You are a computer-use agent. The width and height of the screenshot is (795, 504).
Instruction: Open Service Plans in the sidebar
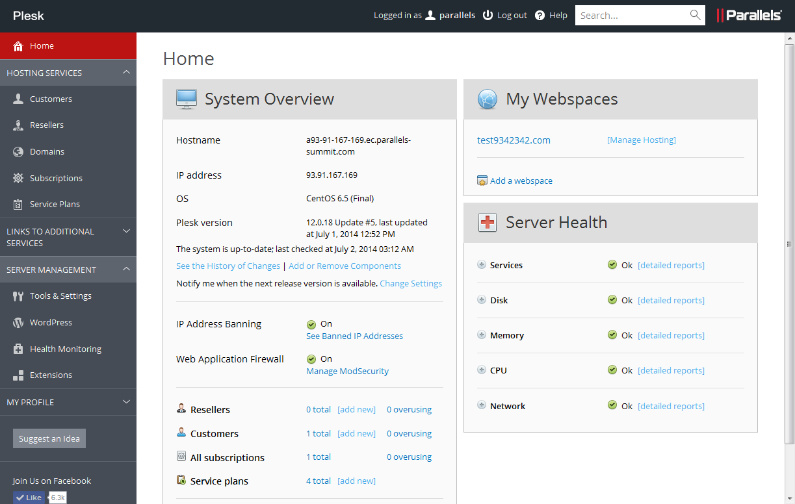[55, 204]
